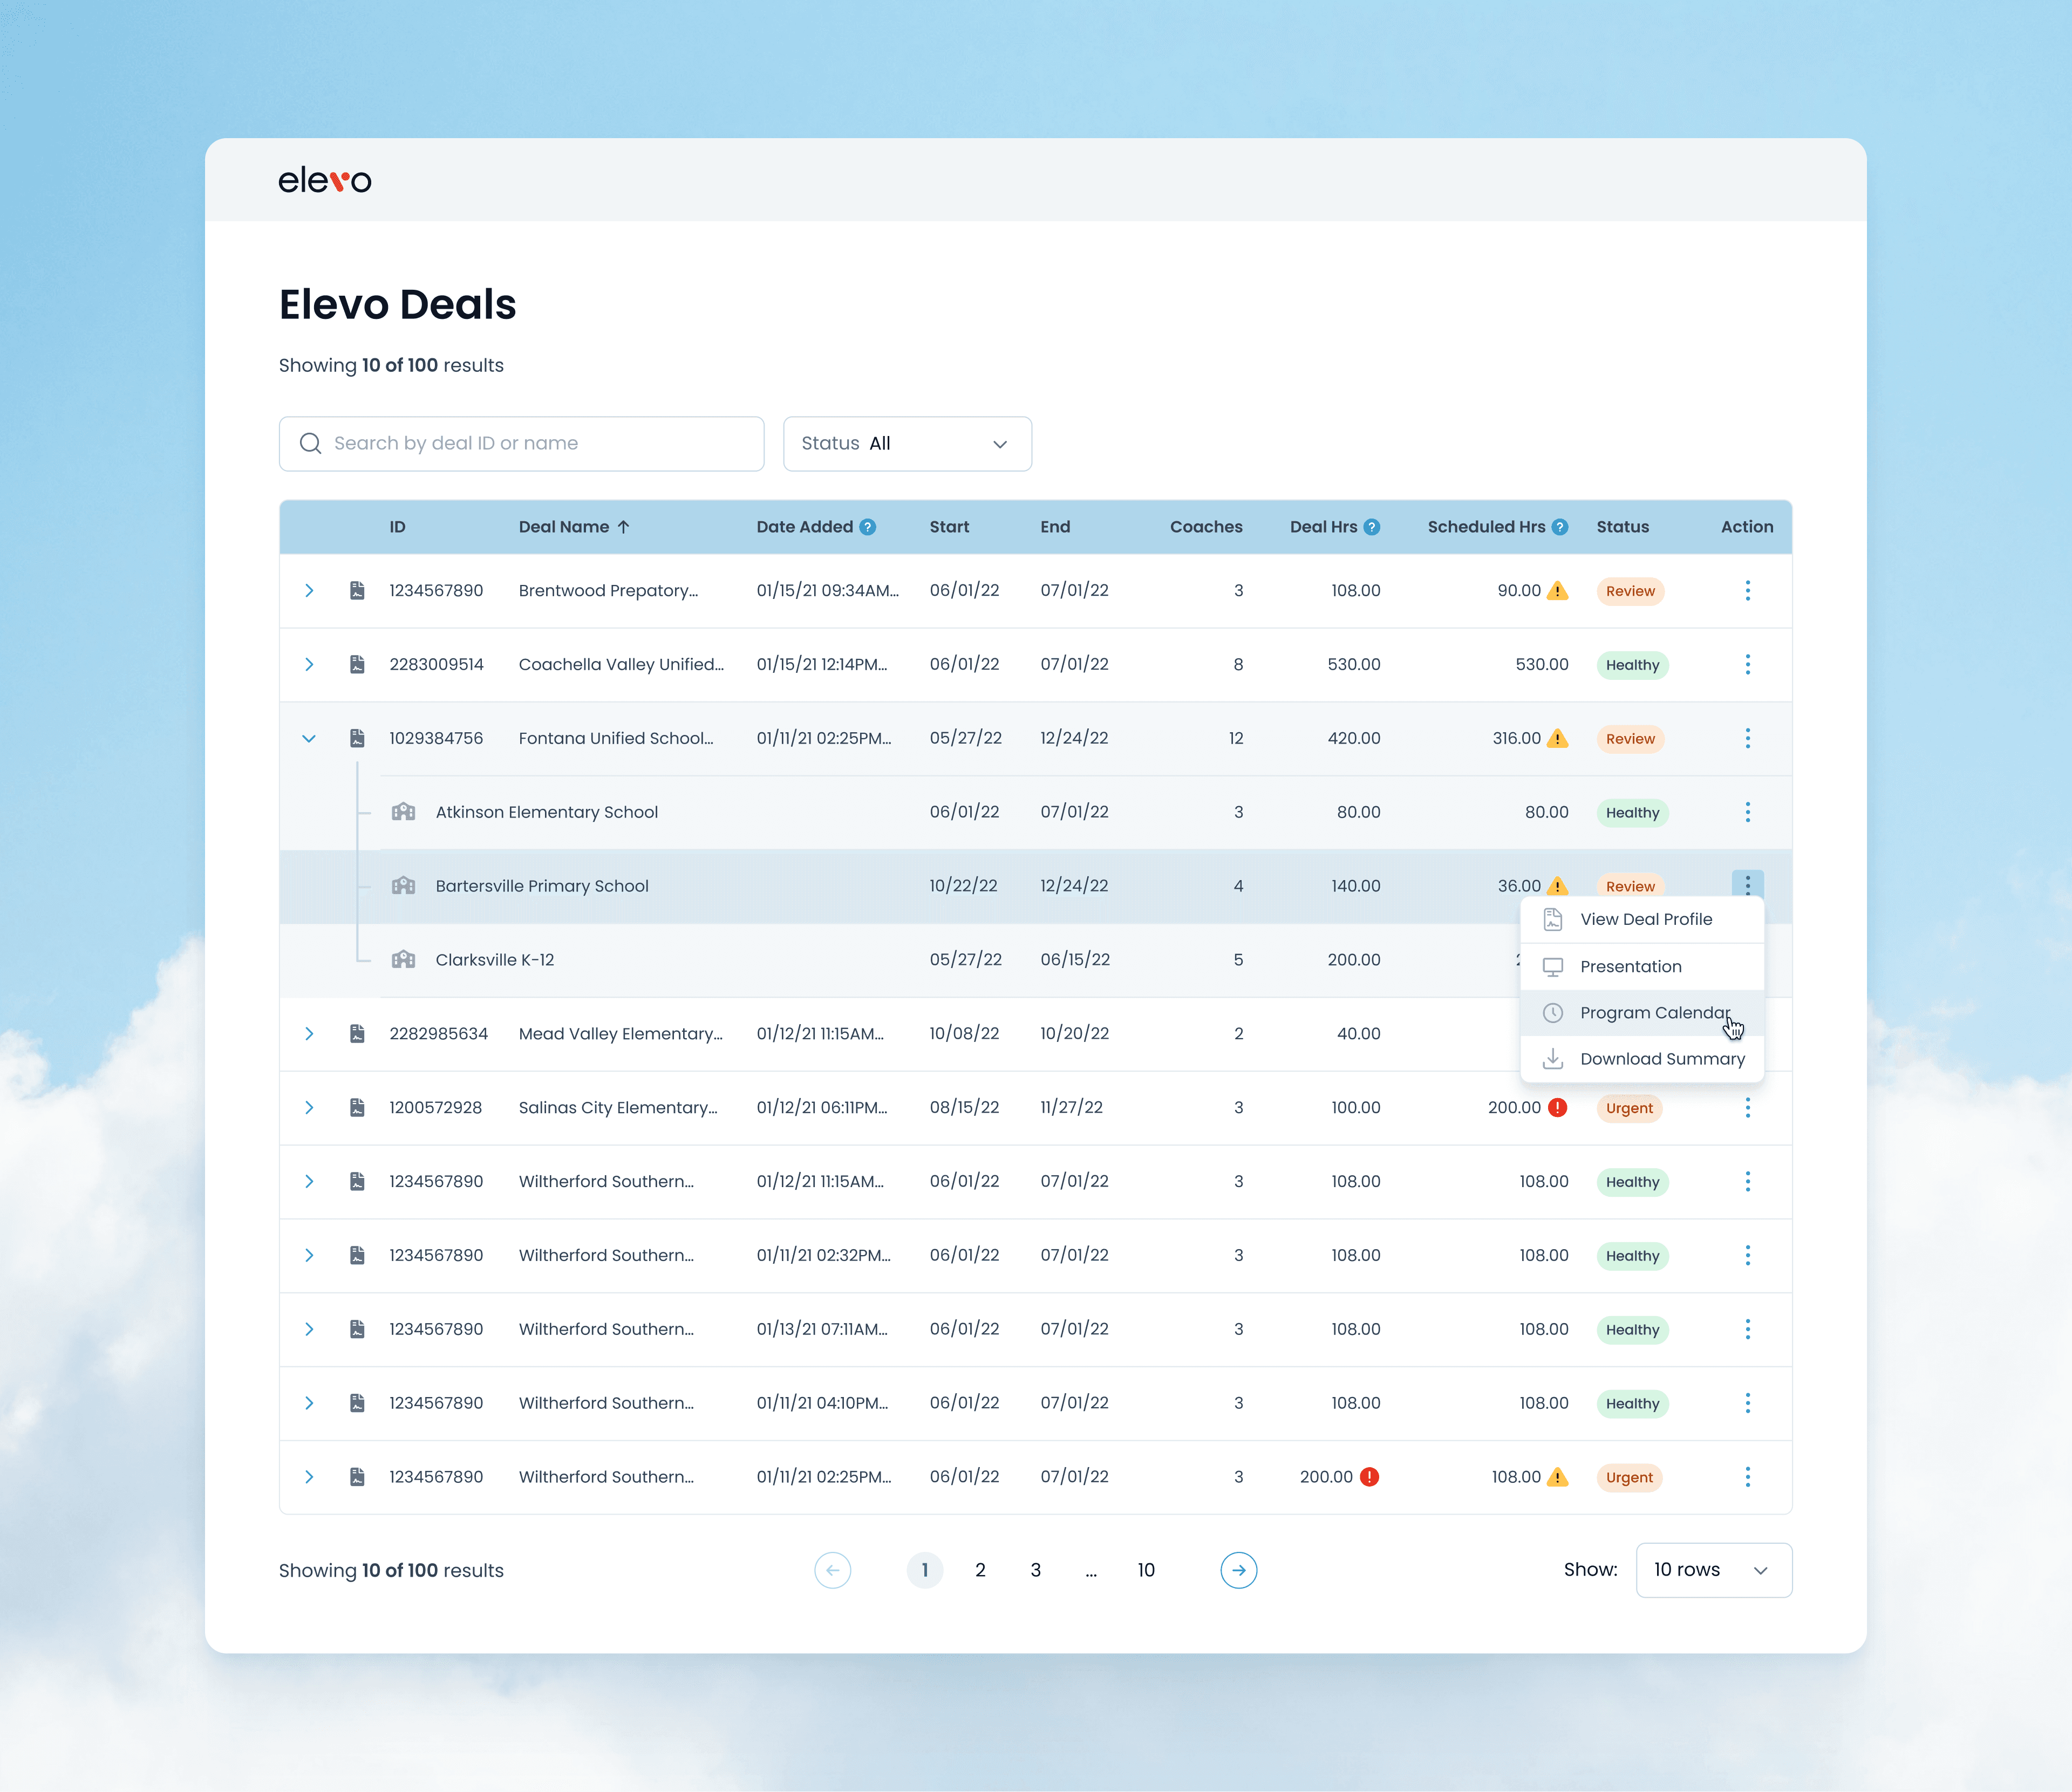Click deal ID 2282985634

(x=438, y=1034)
